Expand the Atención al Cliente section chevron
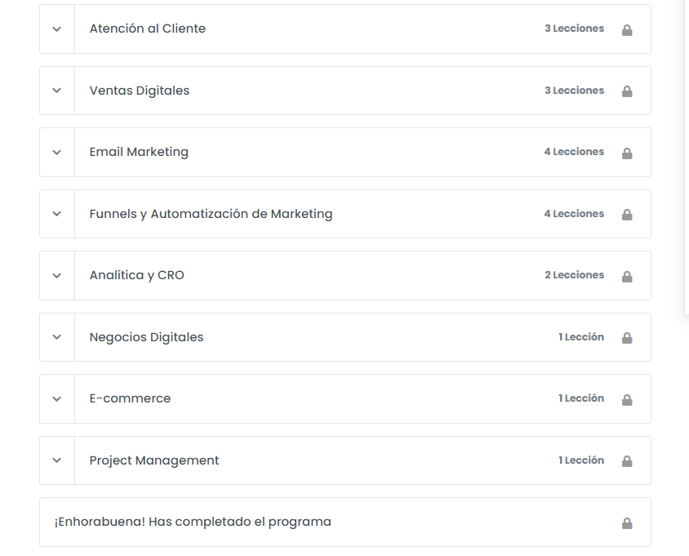The height and width of the screenshot is (556, 689). click(x=56, y=29)
